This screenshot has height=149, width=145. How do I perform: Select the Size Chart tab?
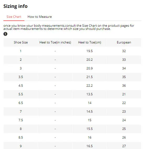(14, 17)
